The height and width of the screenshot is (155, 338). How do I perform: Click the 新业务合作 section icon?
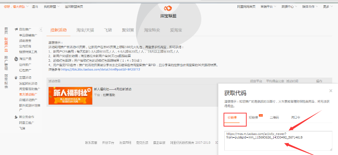[16, 117]
